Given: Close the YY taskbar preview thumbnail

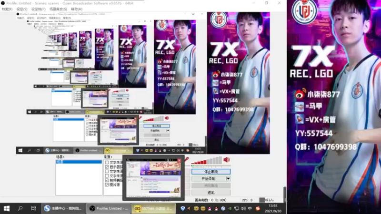Looking at the screenshot, I should pos(180,160).
